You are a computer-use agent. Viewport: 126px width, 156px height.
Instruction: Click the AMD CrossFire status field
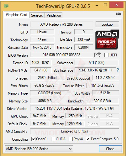point(75,131)
